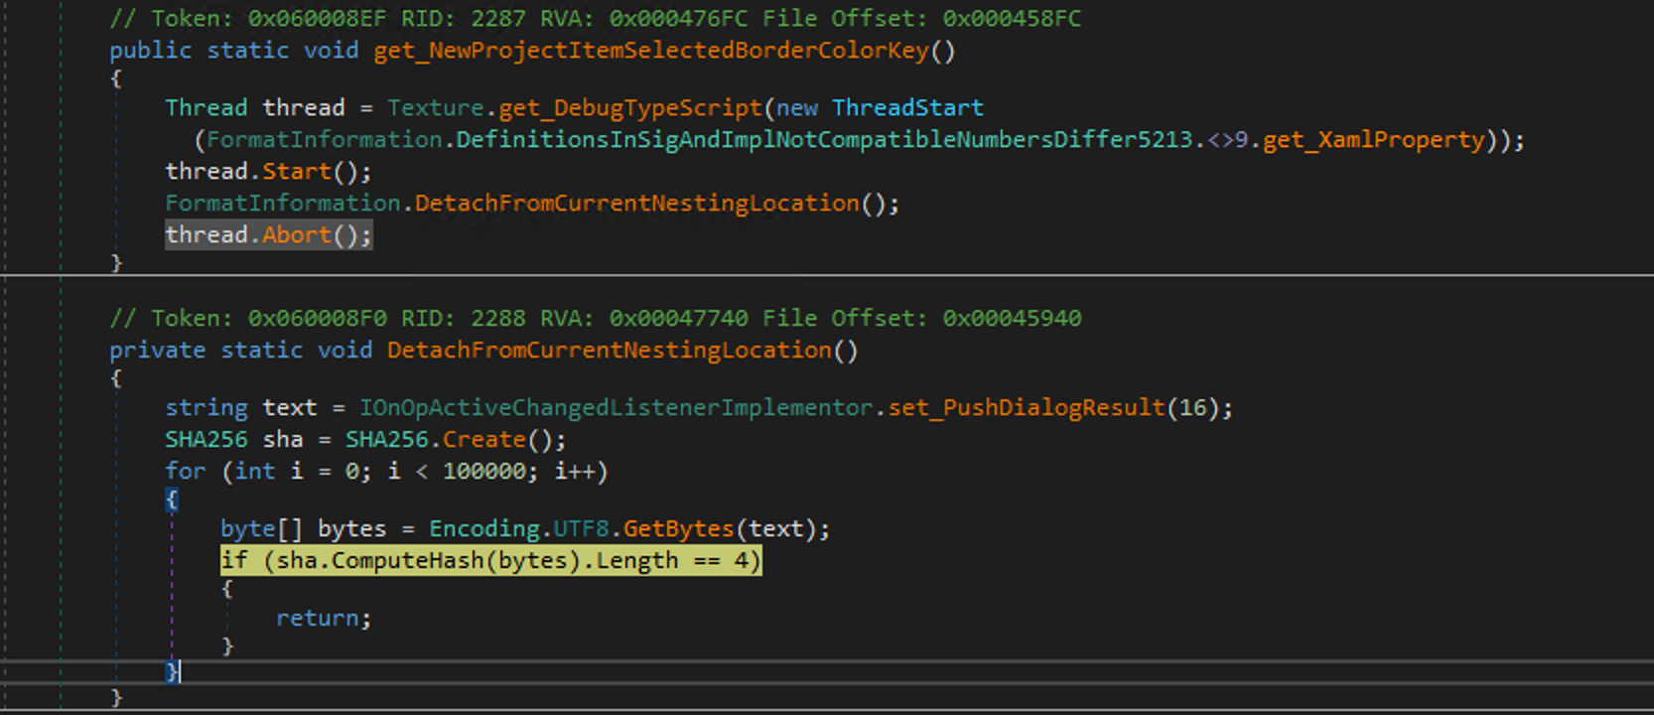Image resolution: width=1654 pixels, height=715 pixels.
Task: Click the byte[] type keyword
Action: [x=262, y=528]
